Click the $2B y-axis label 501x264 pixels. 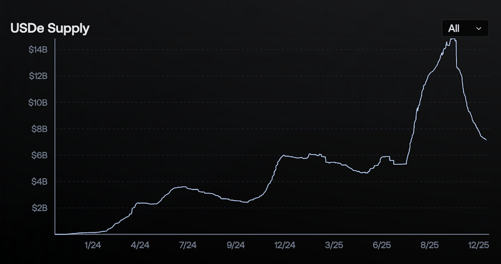click(x=39, y=208)
